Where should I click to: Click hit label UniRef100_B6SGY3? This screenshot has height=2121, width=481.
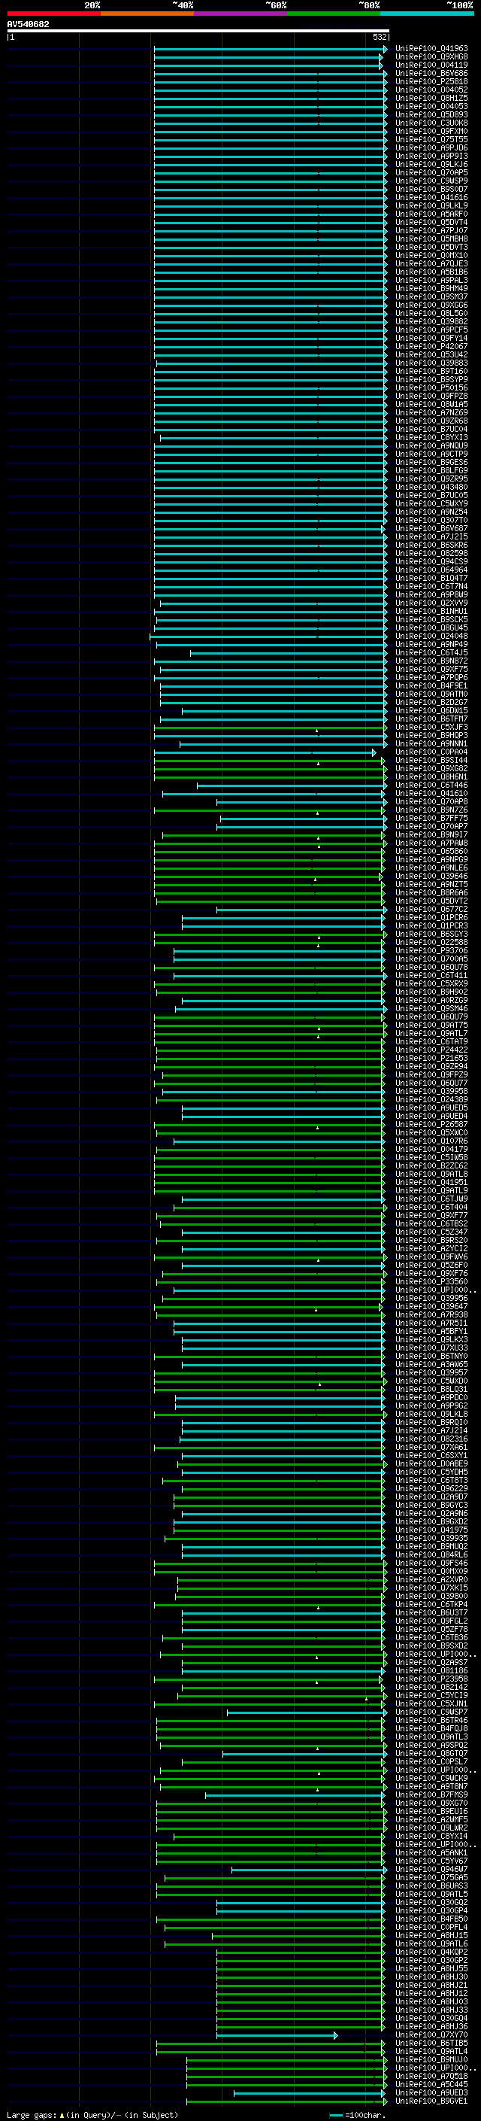point(431,934)
